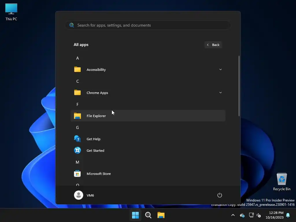The width and height of the screenshot is (296, 222).
Task: Jump using letter header G
Action: click(77, 127)
